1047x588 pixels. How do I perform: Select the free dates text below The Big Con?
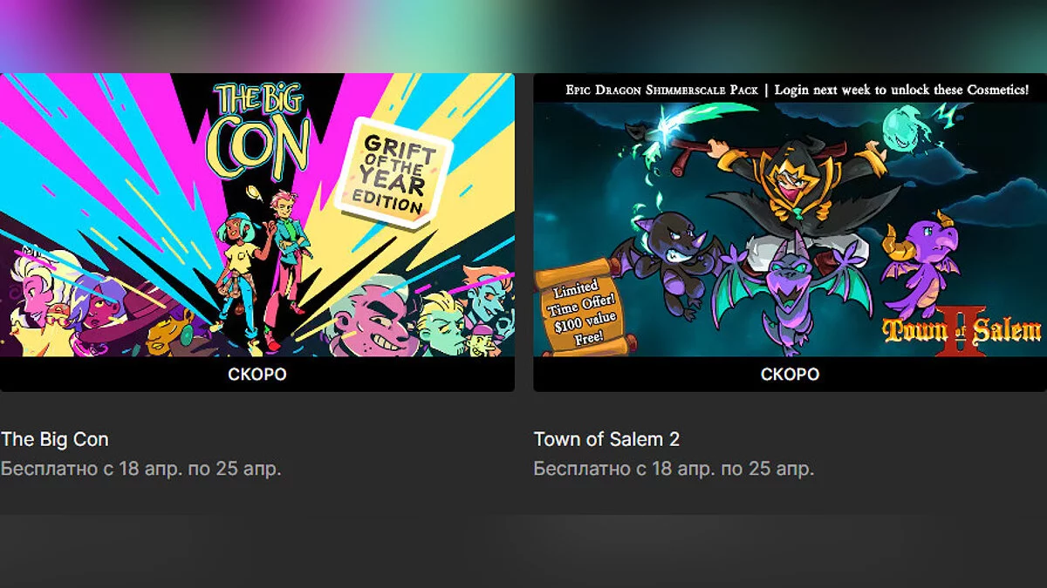[x=140, y=469]
